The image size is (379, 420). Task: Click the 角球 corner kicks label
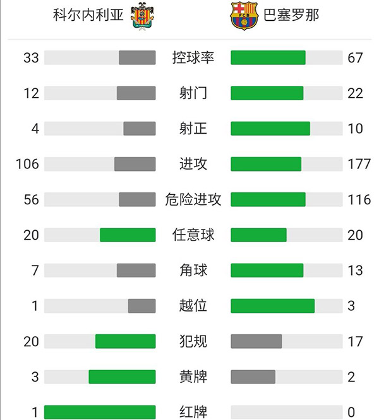(193, 271)
